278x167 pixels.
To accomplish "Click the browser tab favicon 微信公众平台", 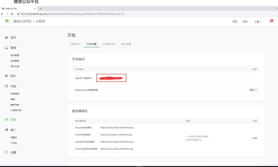I will click(x=3, y=9).
